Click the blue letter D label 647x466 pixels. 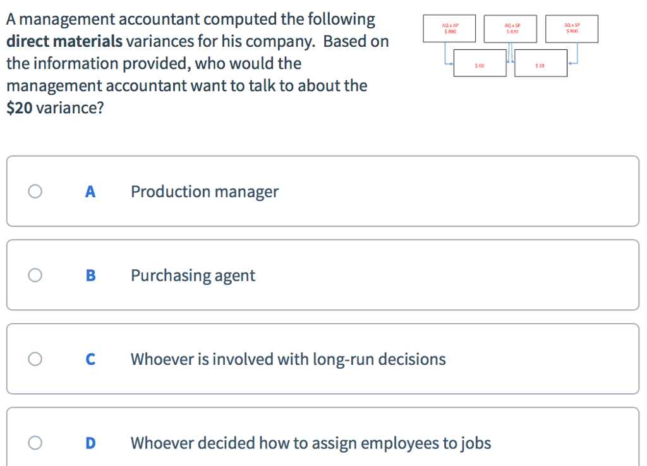click(90, 443)
